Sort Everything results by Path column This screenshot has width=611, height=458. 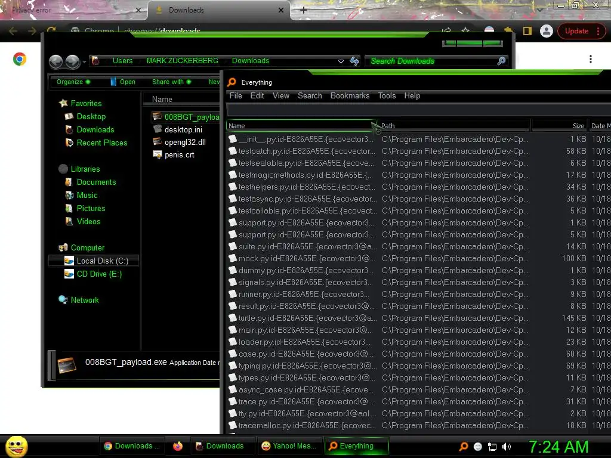[x=454, y=126]
